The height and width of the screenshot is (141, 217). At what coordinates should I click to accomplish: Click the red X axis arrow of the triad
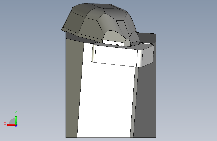pyautogui.click(x=11, y=125)
